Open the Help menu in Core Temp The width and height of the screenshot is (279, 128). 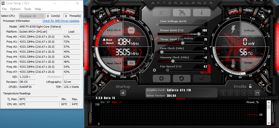(x=38, y=9)
